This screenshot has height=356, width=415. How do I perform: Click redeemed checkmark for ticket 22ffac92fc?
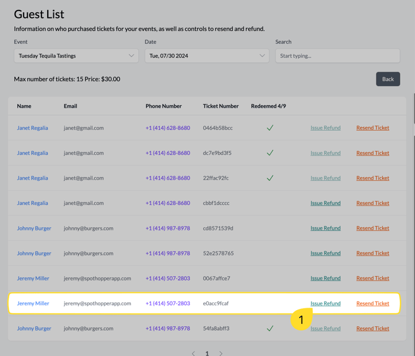[x=270, y=178]
